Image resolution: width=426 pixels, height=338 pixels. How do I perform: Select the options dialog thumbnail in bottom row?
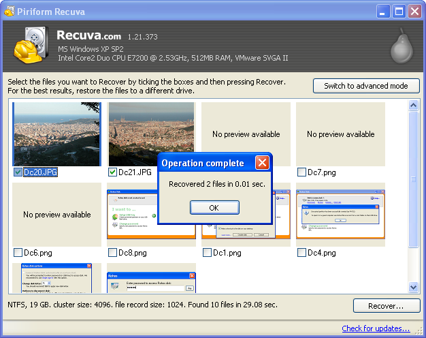56,278
